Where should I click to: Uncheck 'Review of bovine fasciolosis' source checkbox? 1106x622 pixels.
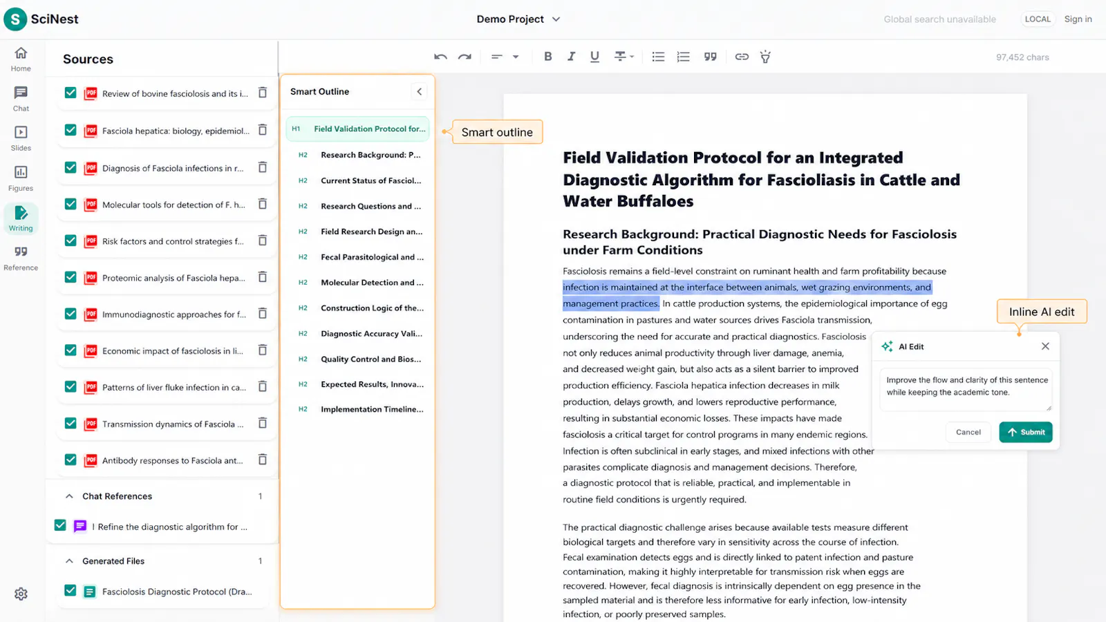pyautogui.click(x=71, y=93)
